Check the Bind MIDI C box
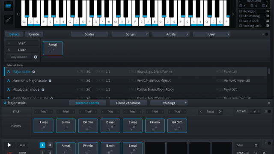The height and width of the screenshot is (154, 274). tap(263, 6)
